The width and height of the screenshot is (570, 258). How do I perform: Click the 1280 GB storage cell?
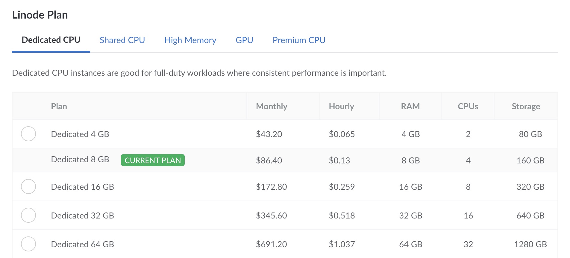point(530,244)
